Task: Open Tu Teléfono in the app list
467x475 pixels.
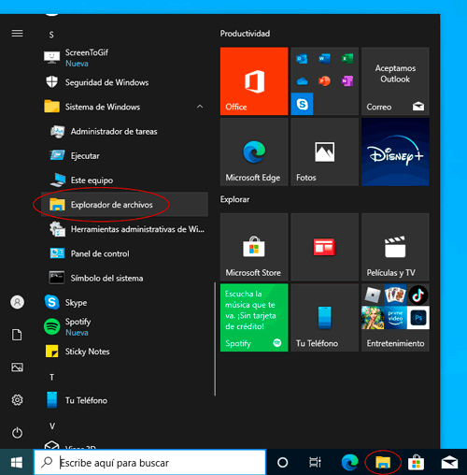Action: click(x=124, y=400)
